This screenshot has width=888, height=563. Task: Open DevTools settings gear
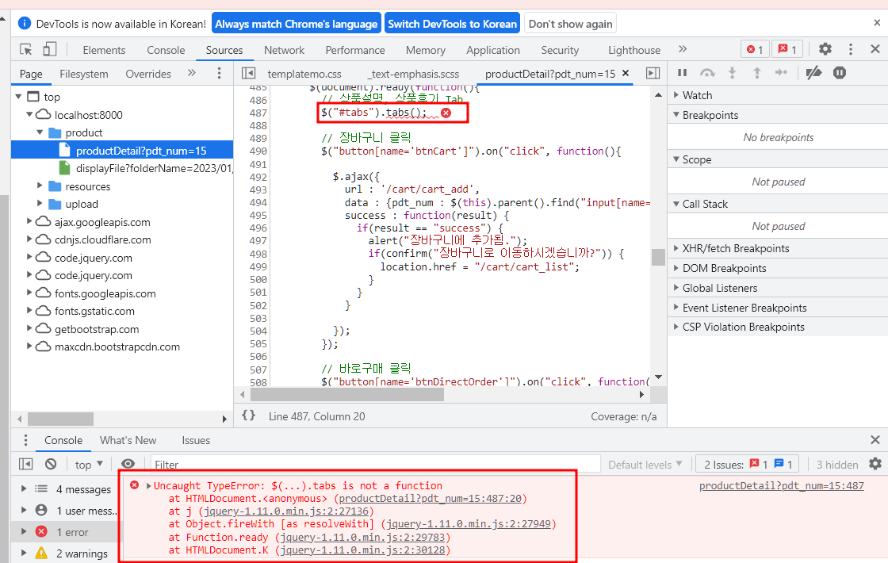825,49
